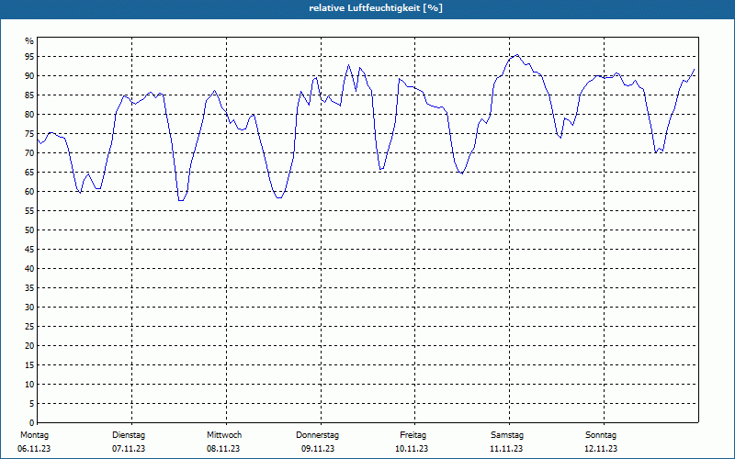Click the date '10.11.23'
Viewport: 735px width, 459px height.
coord(412,449)
